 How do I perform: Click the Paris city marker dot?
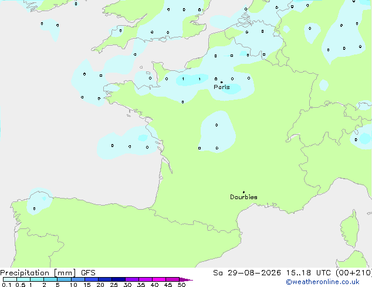point(222,82)
